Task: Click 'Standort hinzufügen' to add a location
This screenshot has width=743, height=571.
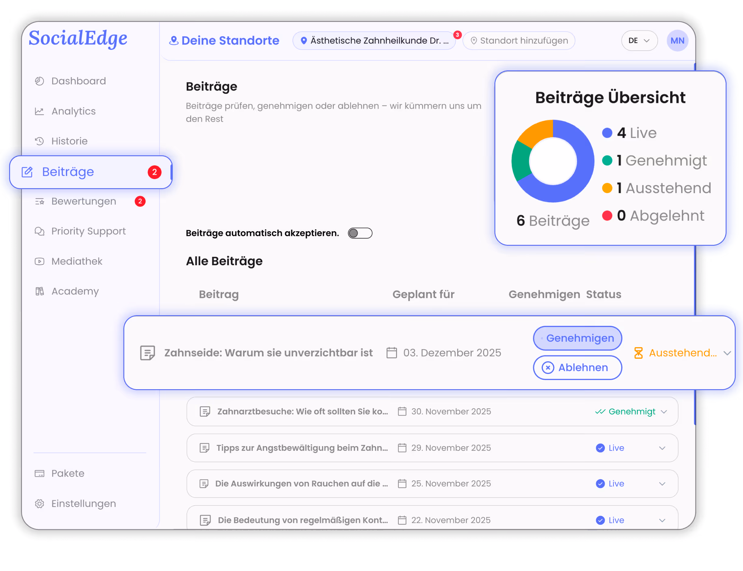Action: tap(518, 41)
